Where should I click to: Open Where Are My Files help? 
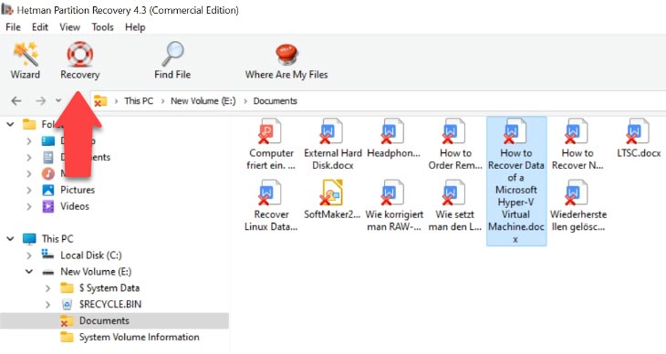pyautogui.click(x=286, y=60)
